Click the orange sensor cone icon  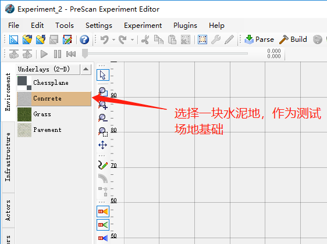coord(103,211)
